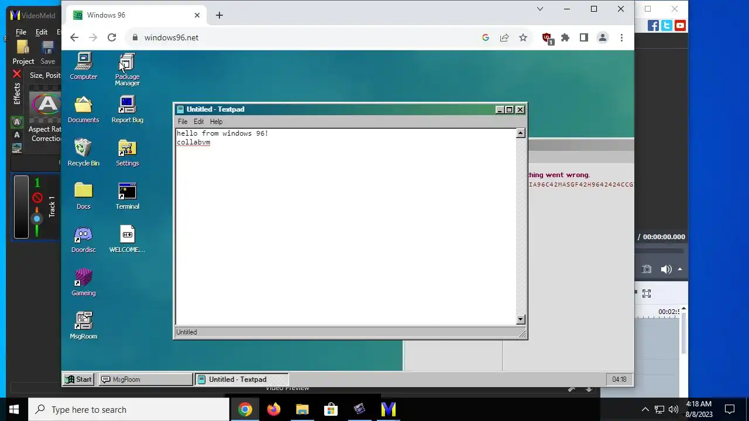Screen dimensions: 749x421
Task: Open the Textpad Edit menu
Action: click(x=199, y=122)
